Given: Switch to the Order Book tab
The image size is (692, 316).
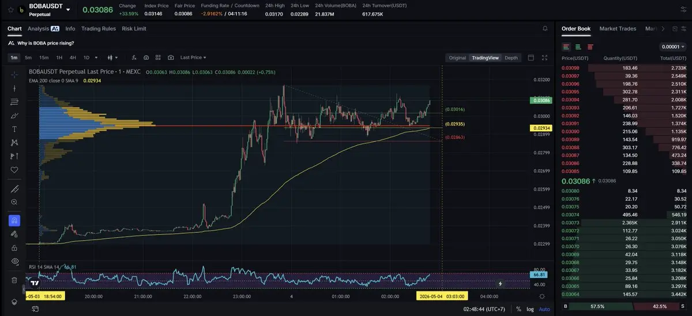Looking at the screenshot, I should [576, 28].
